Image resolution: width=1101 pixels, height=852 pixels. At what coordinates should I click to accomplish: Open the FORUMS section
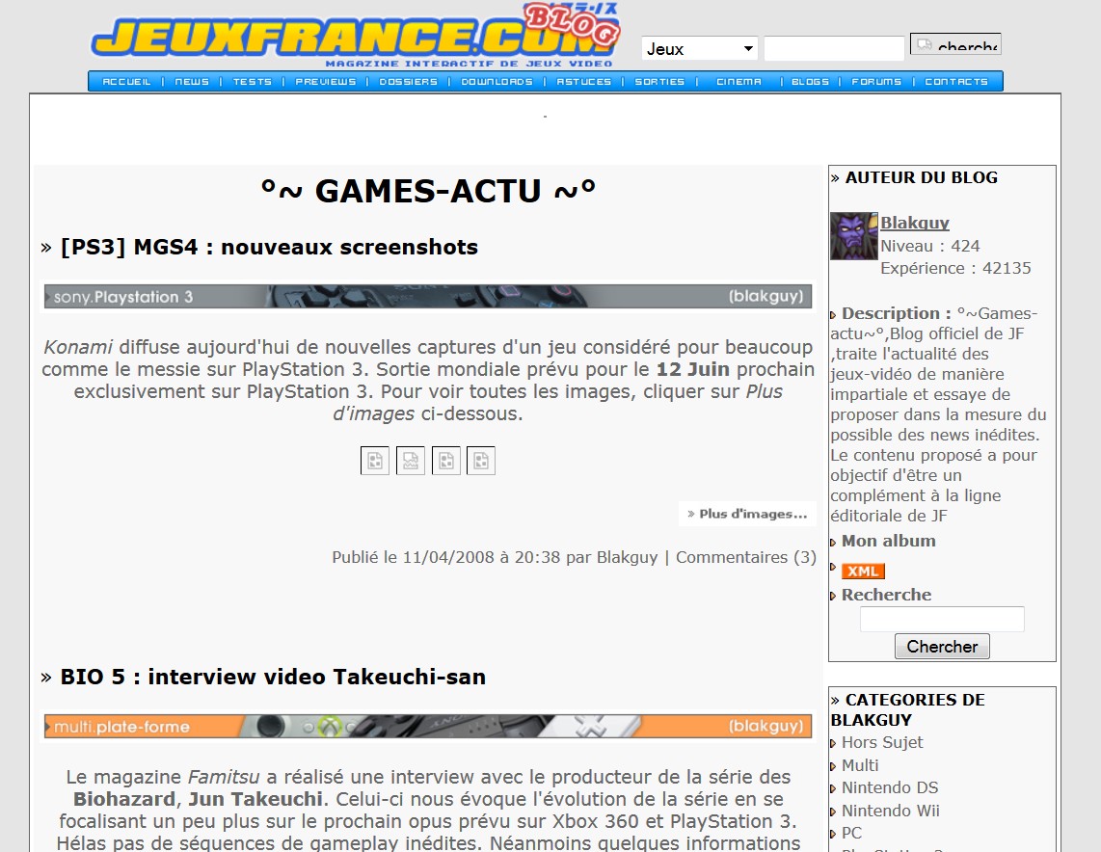pyautogui.click(x=876, y=81)
